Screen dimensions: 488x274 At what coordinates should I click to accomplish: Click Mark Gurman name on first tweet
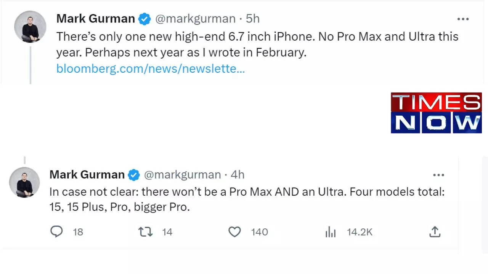point(95,19)
